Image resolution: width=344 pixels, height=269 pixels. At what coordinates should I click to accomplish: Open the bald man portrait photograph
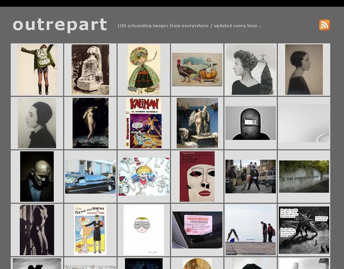(37, 176)
